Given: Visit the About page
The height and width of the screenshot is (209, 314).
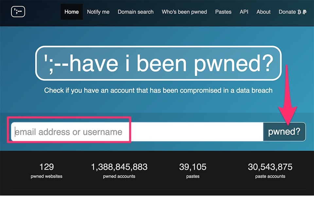Looking at the screenshot, I should pos(263,12).
